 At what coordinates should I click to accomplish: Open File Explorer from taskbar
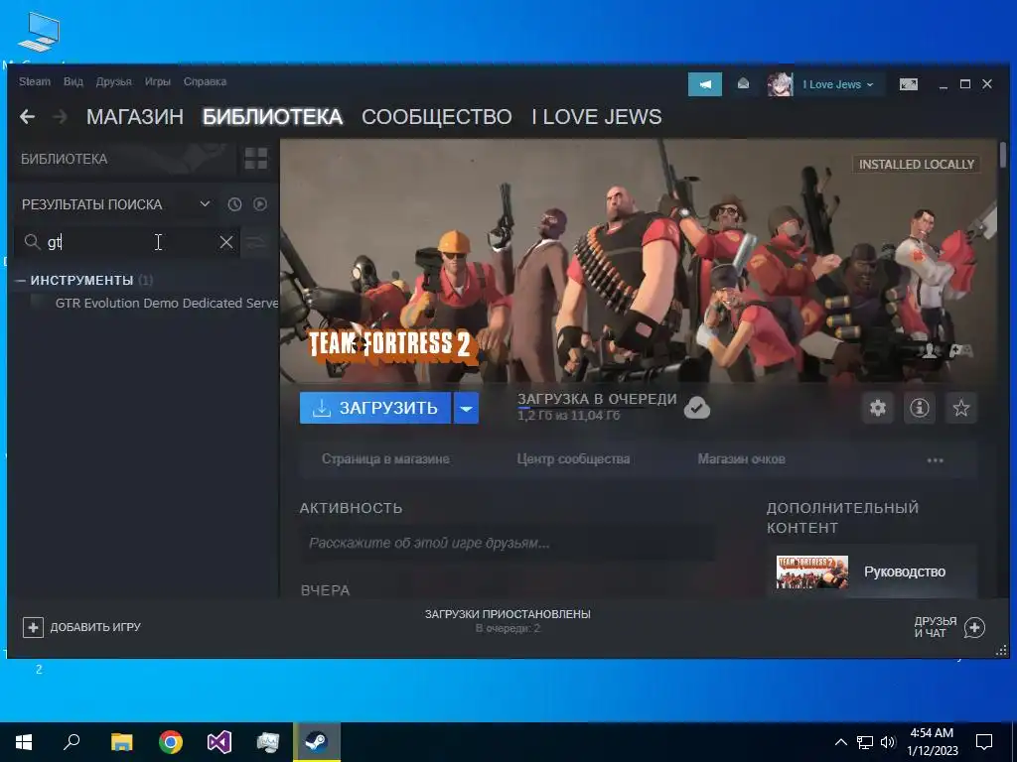[x=121, y=742]
